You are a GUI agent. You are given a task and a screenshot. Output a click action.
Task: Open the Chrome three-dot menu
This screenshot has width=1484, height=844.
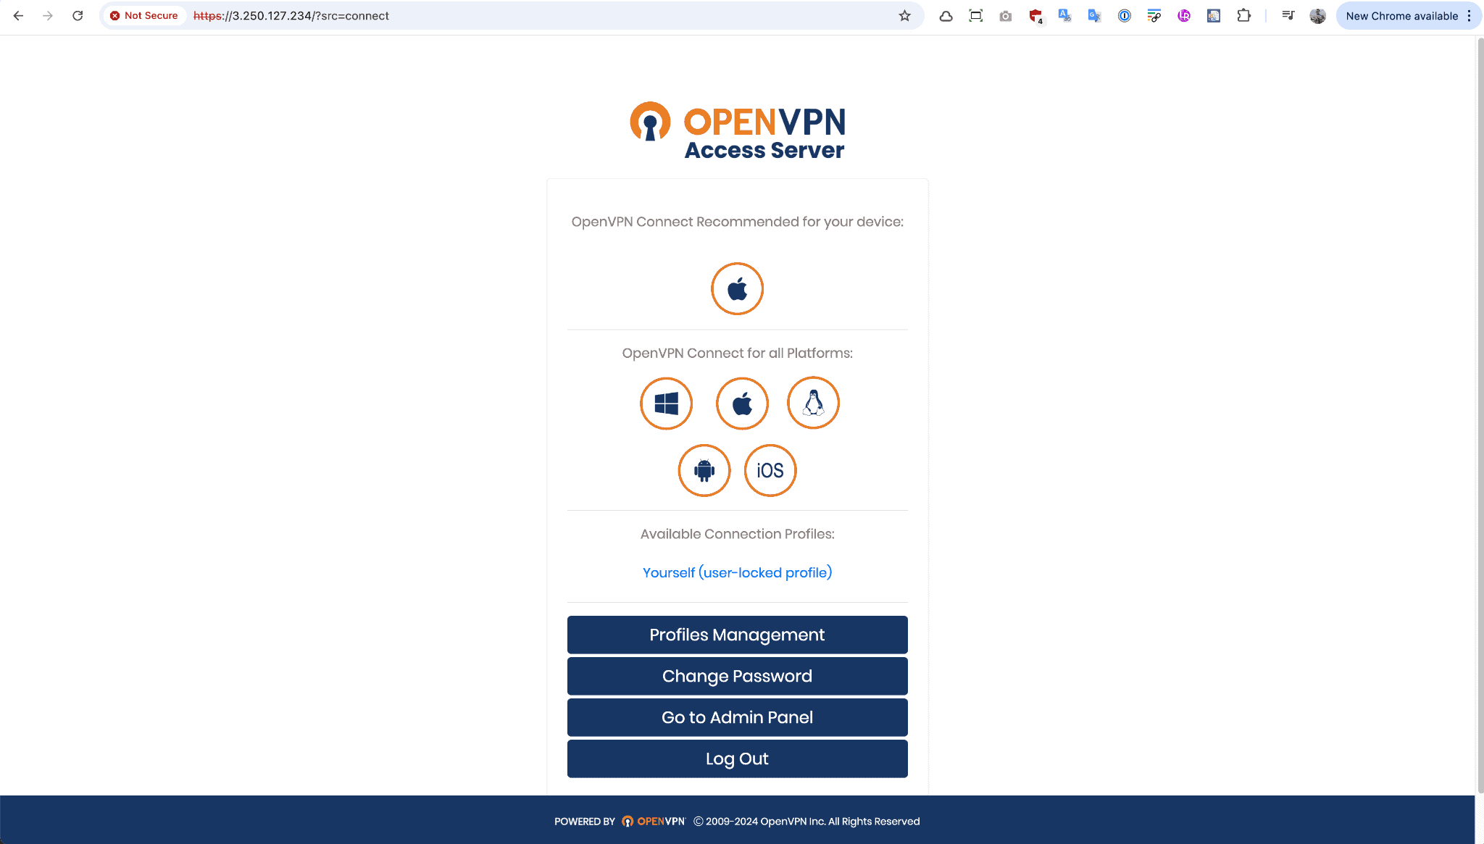(1469, 15)
